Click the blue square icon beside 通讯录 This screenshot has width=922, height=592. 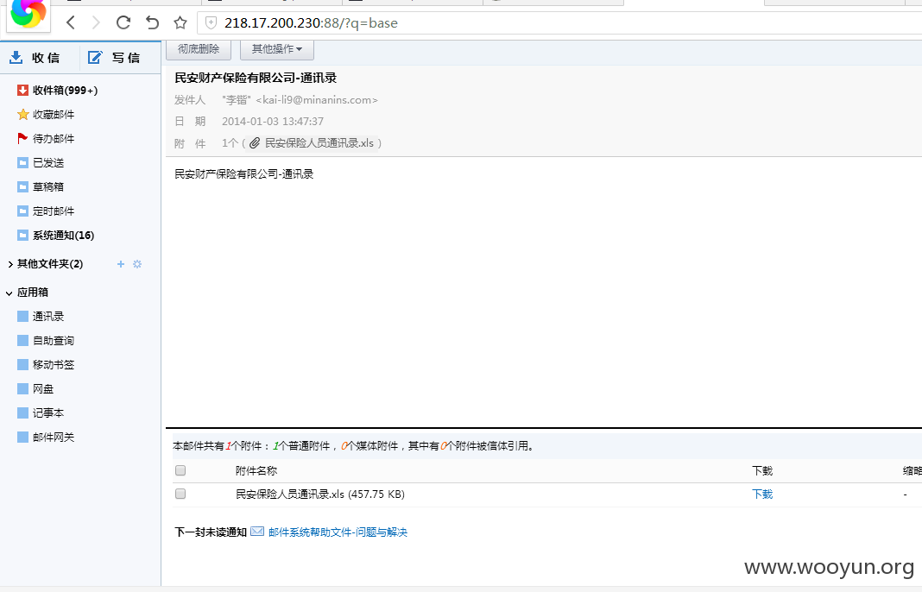[23, 317]
